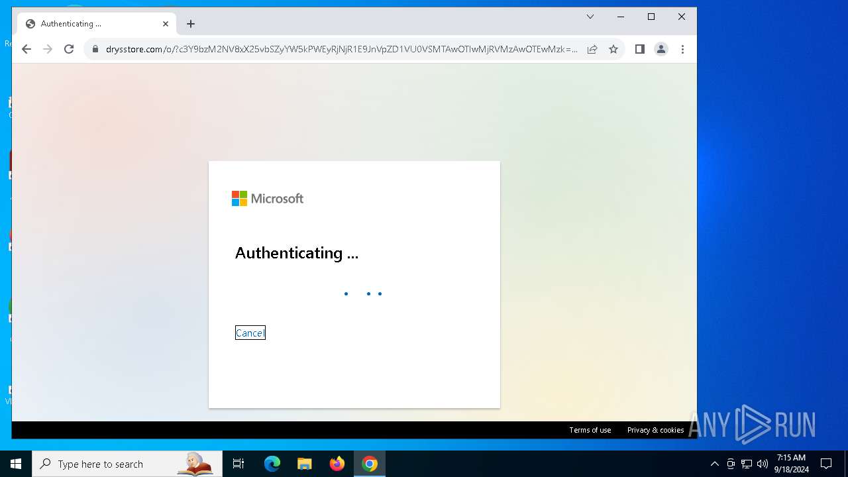
Task: Click the taskbar search box
Action: [127, 464]
